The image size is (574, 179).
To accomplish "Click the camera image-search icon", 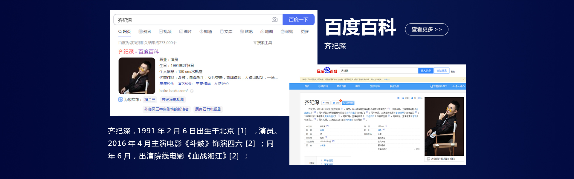I will point(274,20).
